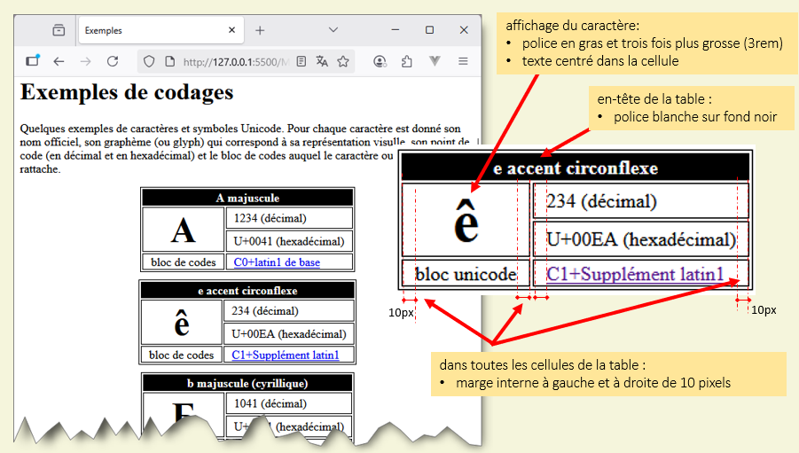
Task: Open the translate page icon
Action: (322, 61)
